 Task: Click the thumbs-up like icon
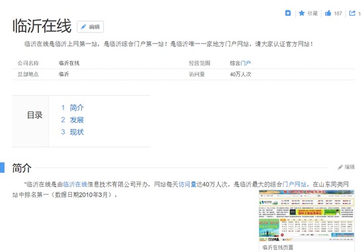(328, 13)
